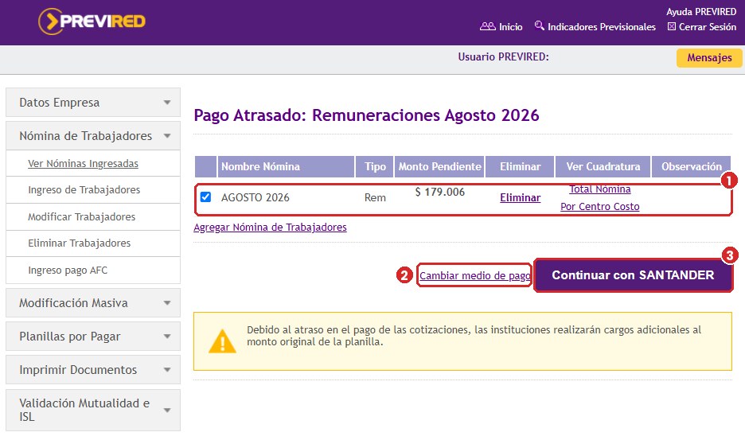Click the Pago Atrasado page heading

coord(366,115)
